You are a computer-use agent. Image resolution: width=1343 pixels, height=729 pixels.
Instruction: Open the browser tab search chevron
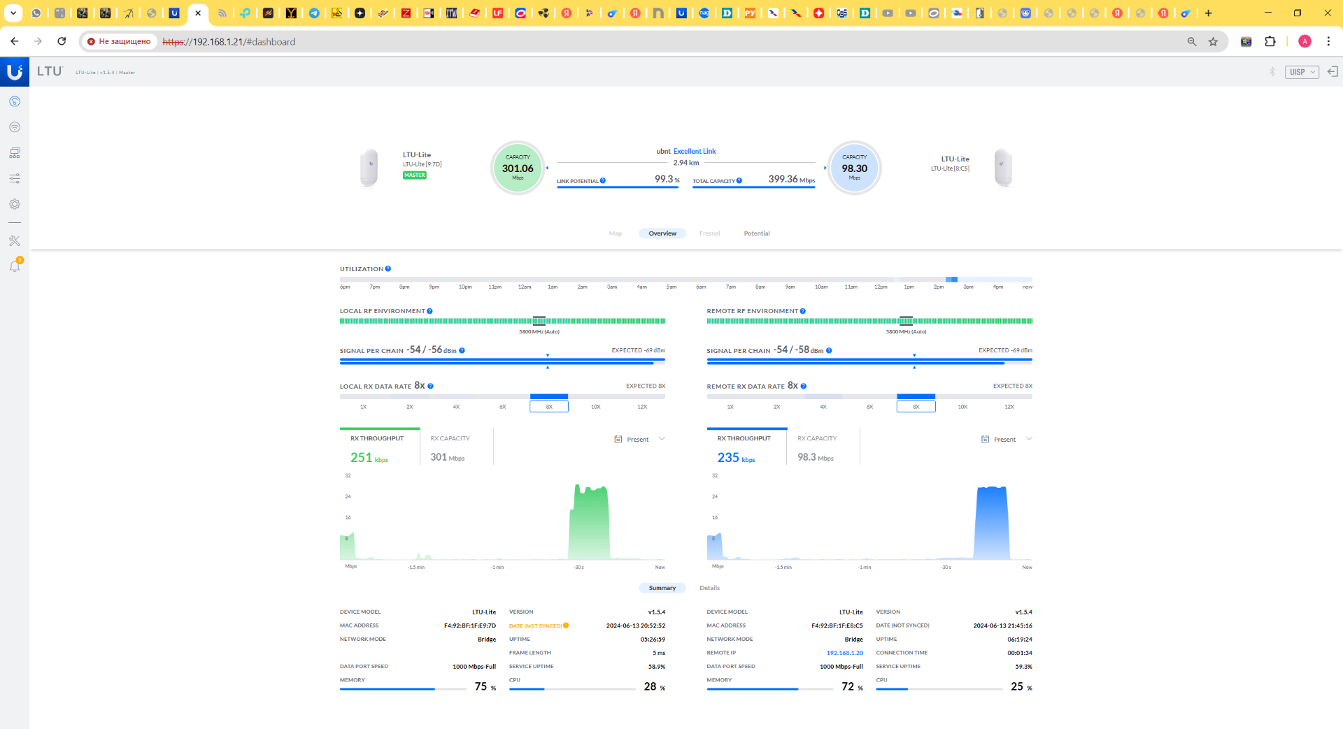[x=13, y=13]
